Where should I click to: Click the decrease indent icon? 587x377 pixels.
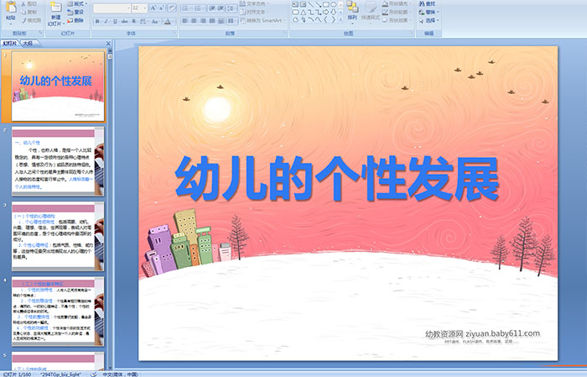pyautogui.click(x=211, y=8)
